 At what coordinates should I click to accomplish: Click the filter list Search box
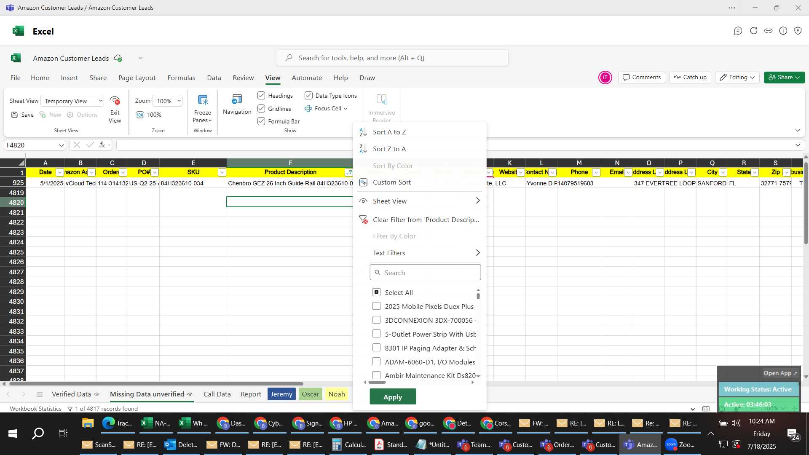[425, 272]
